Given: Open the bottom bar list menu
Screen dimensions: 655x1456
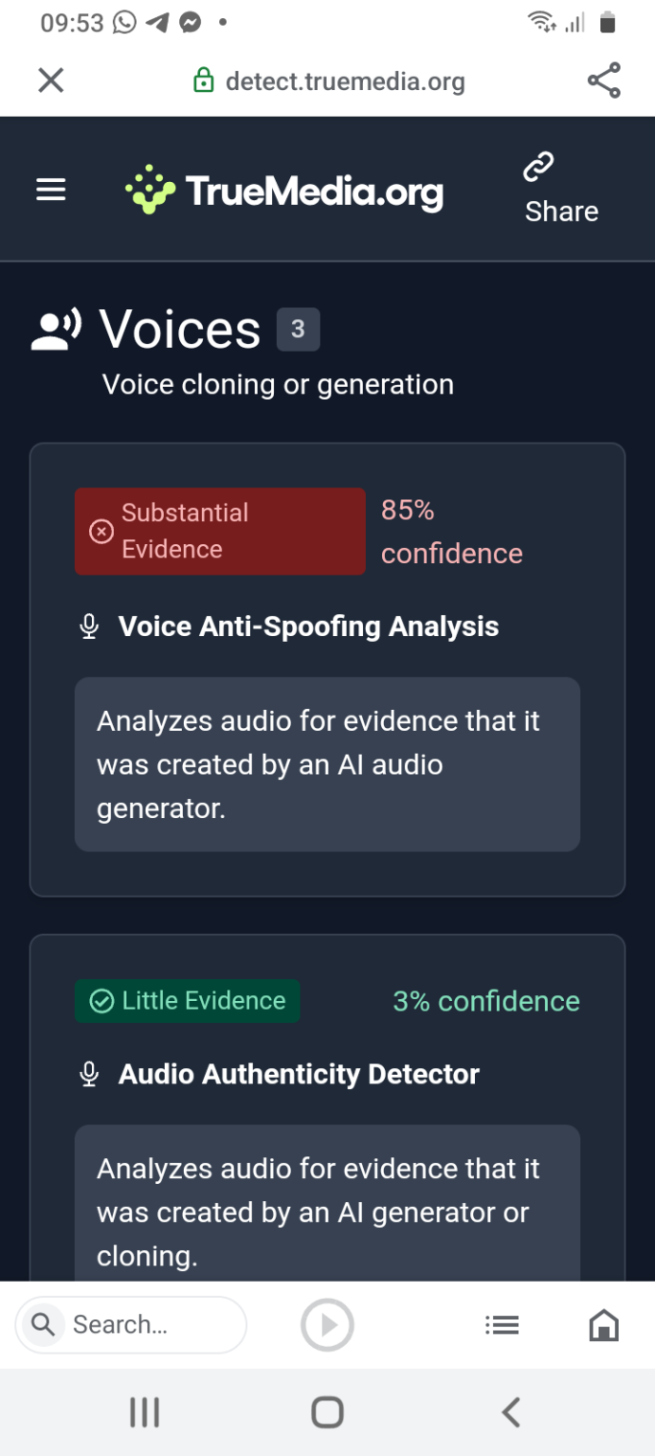Looking at the screenshot, I should (501, 1324).
